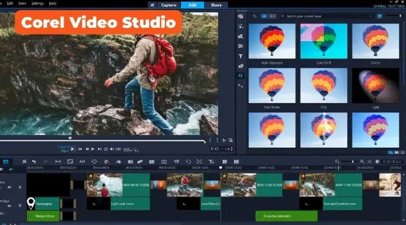406x225 pixels.
Task: Adjust the timeline zoom slider
Action: 349,161
